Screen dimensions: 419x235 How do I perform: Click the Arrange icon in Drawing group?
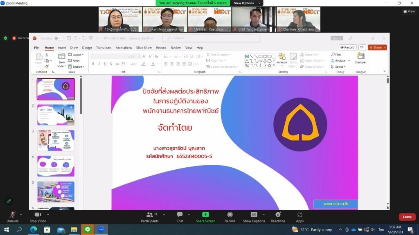[x=282, y=58]
